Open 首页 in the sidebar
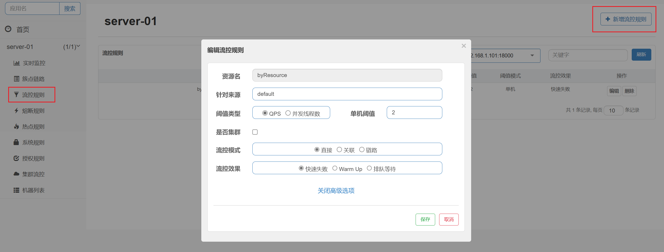 pos(23,30)
